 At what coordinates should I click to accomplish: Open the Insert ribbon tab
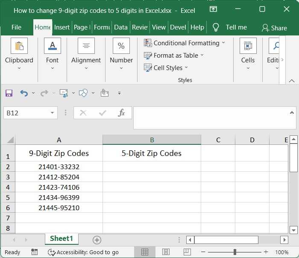pos(62,27)
